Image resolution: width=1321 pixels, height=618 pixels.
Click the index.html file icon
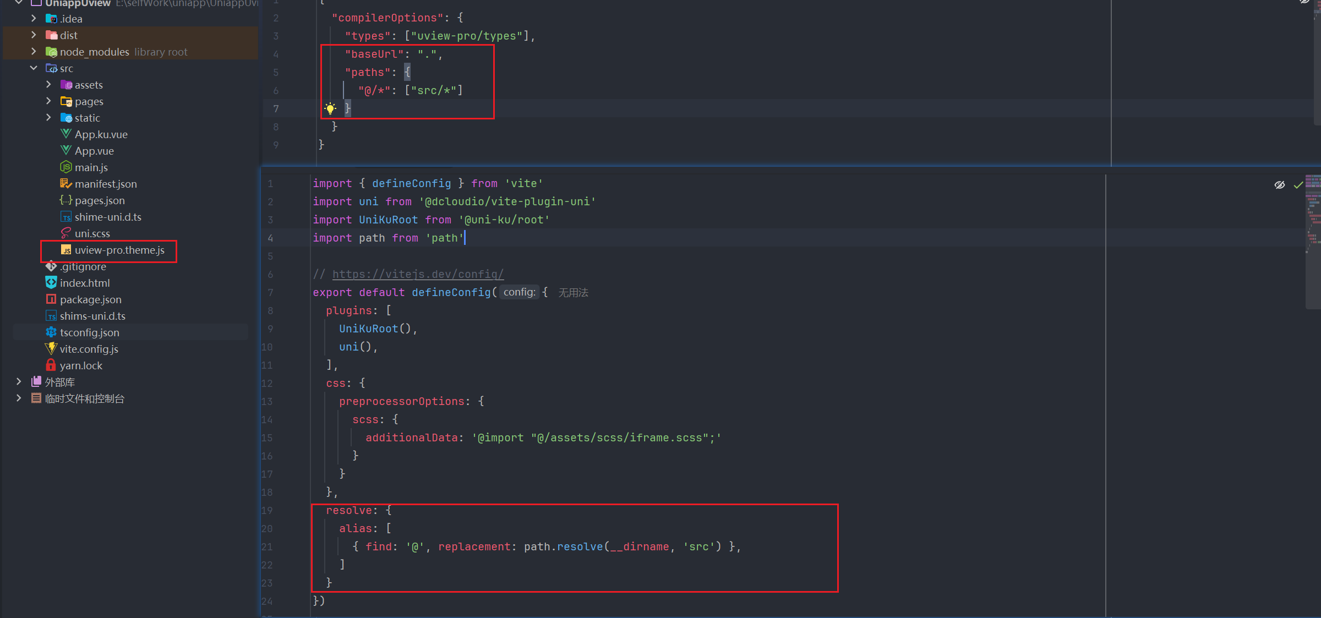coord(51,282)
